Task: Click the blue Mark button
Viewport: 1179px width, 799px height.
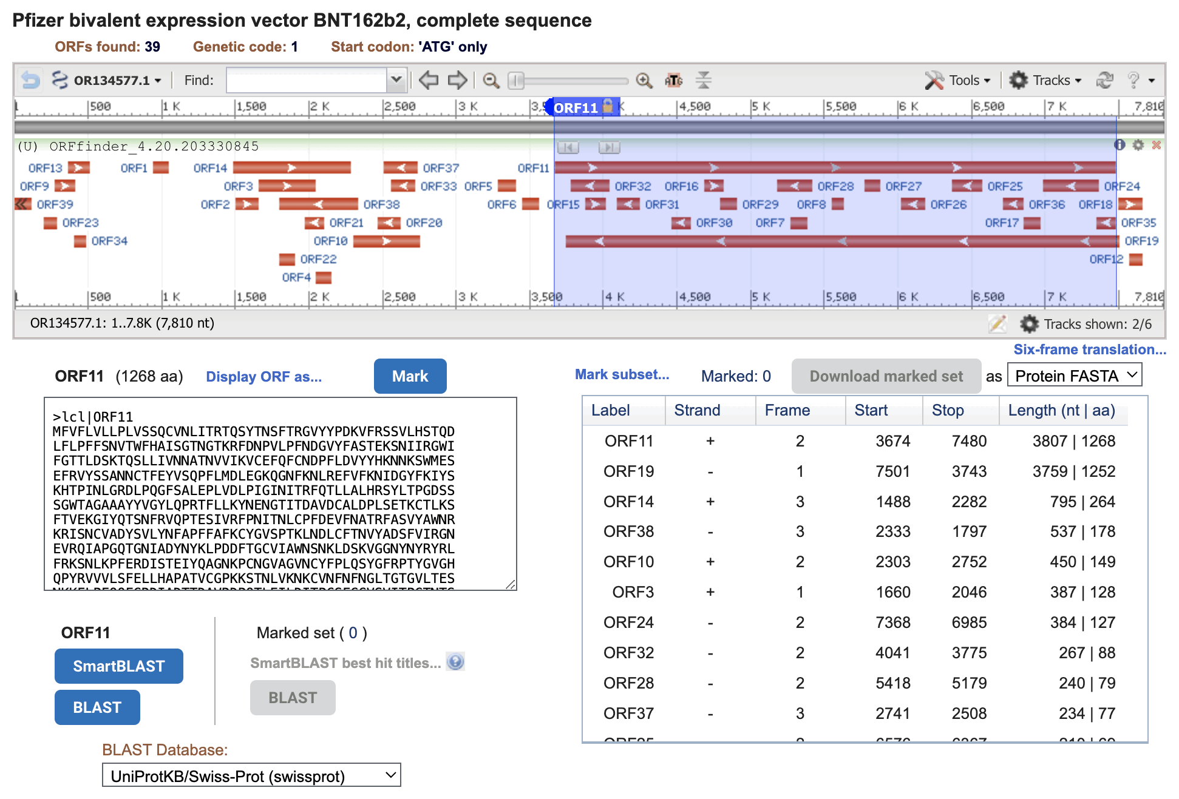Action: pyautogui.click(x=410, y=376)
